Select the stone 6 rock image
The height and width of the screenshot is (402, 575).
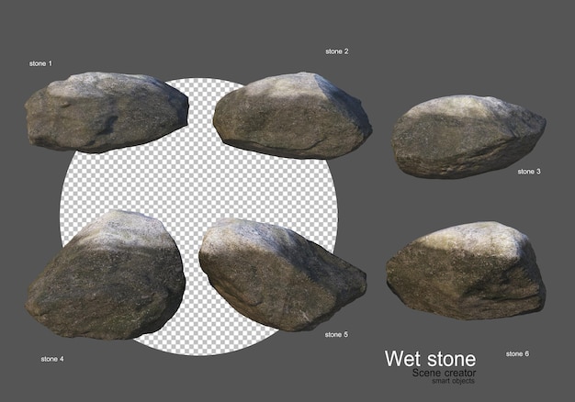click(466, 271)
